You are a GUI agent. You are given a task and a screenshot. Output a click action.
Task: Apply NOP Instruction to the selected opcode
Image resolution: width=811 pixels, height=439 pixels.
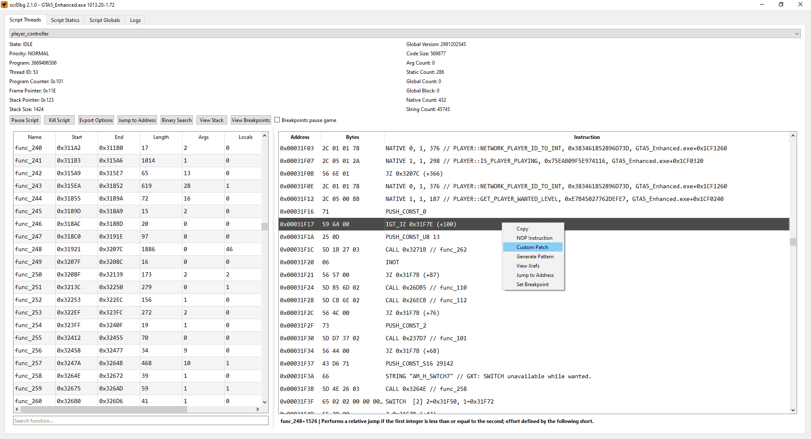click(x=534, y=238)
